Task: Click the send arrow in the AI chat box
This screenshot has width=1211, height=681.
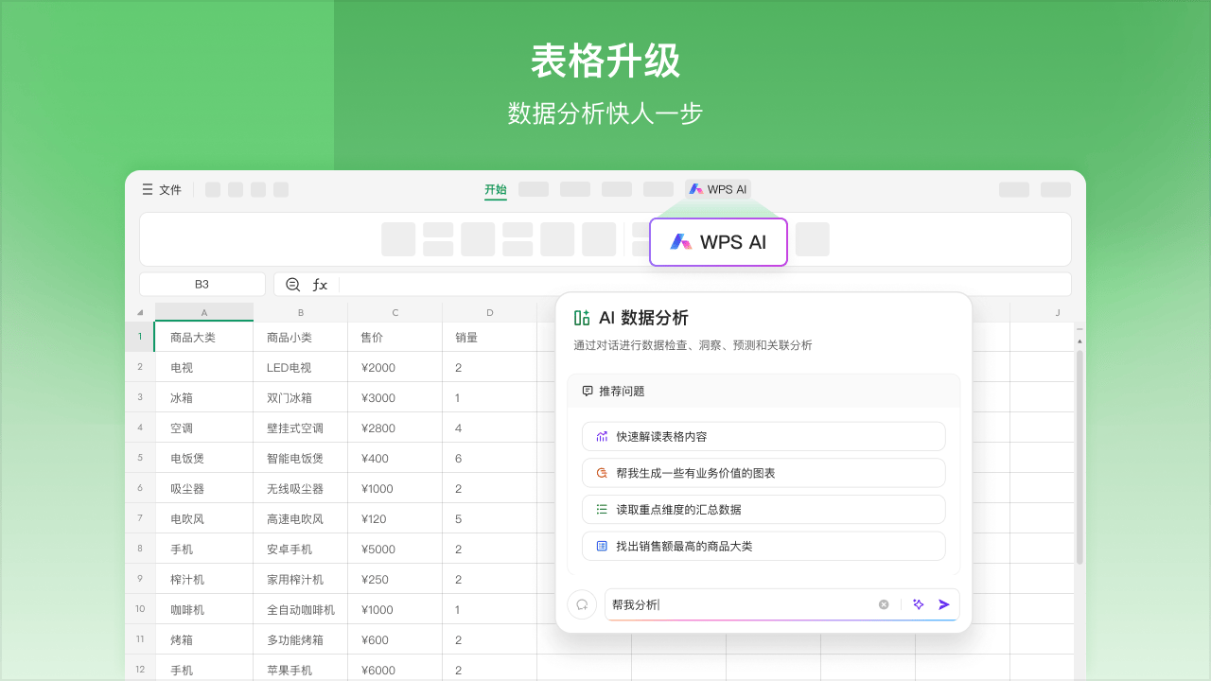Action: tap(943, 604)
